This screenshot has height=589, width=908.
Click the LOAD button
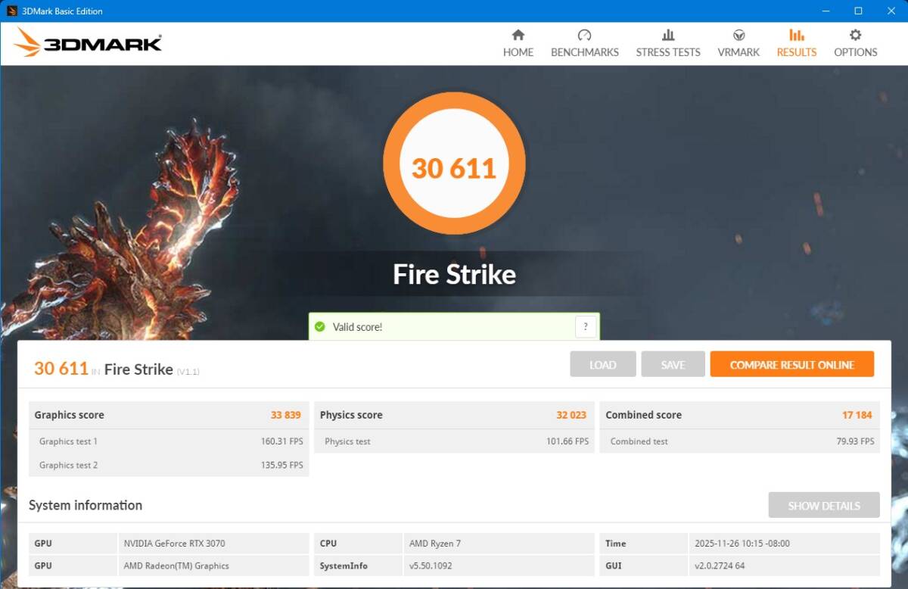(x=603, y=364)
